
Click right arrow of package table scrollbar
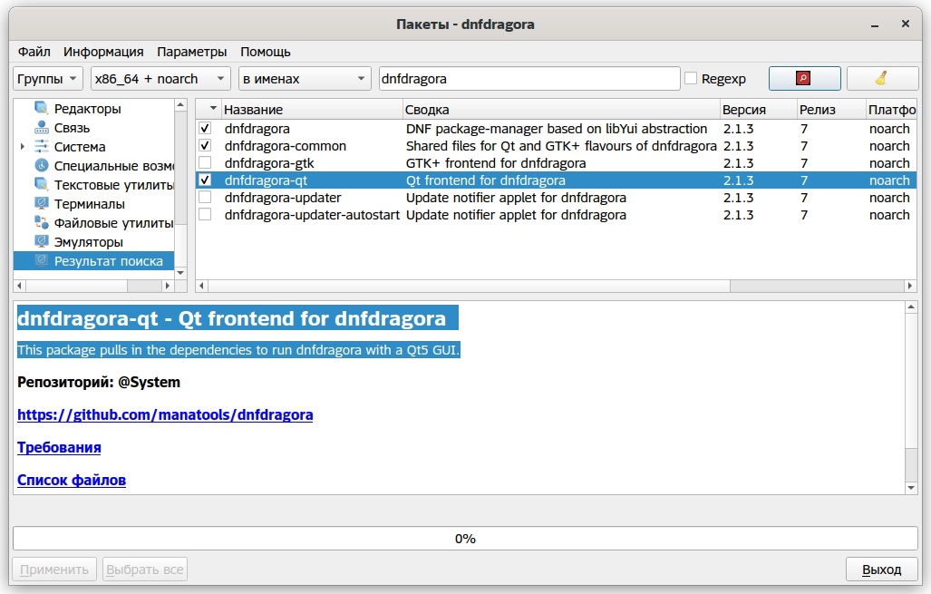909,286
